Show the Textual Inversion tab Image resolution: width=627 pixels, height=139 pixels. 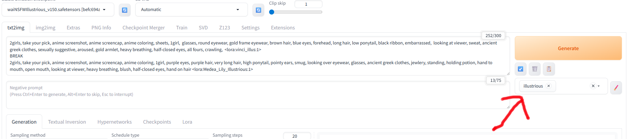67,122
